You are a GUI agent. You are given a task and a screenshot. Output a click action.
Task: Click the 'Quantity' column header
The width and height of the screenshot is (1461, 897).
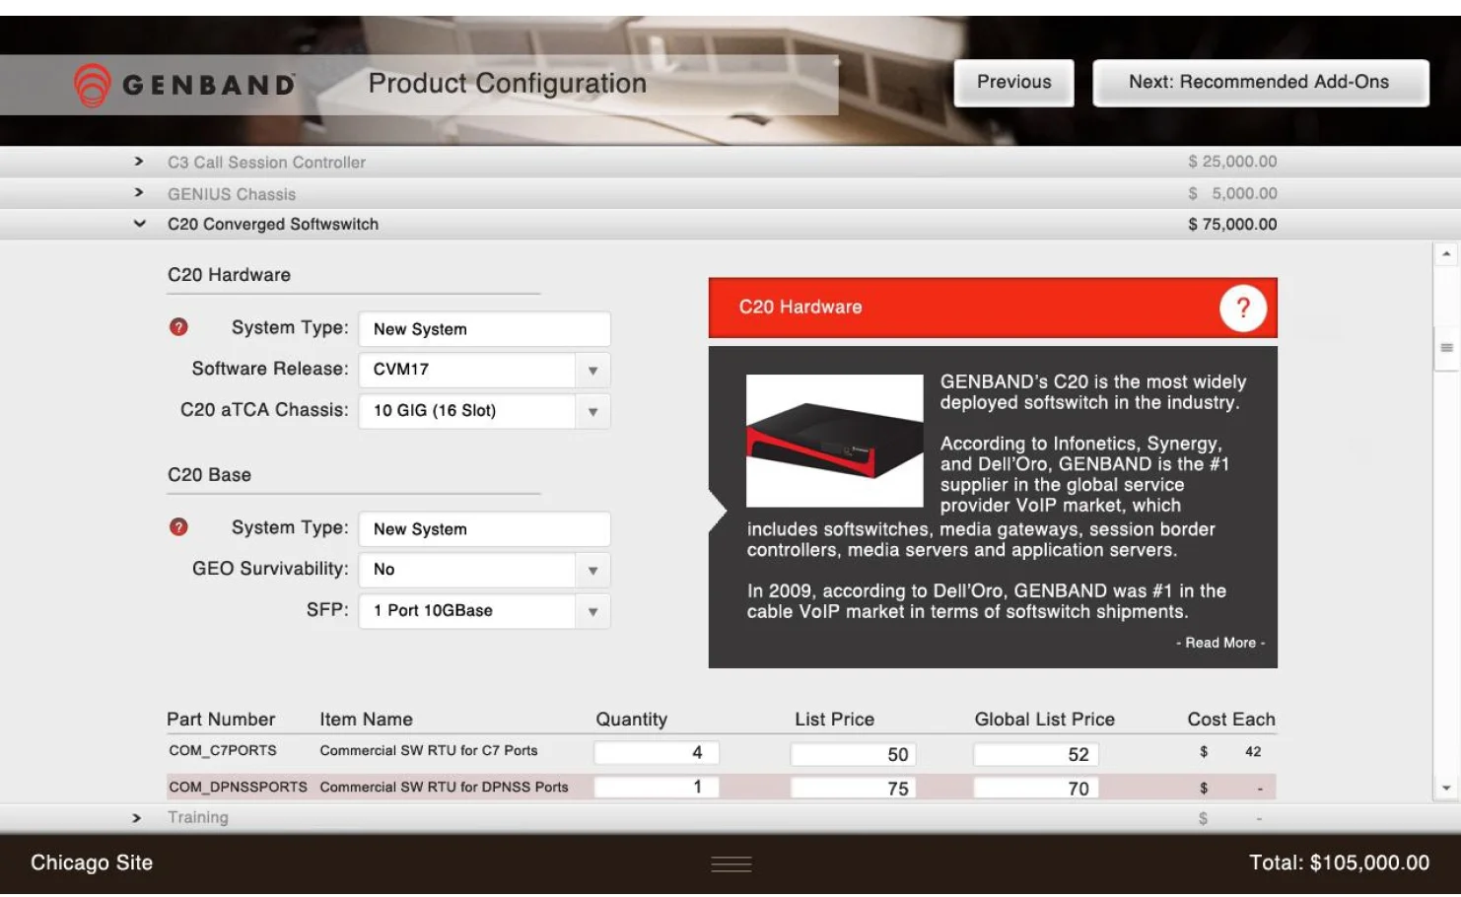[631, 720]
